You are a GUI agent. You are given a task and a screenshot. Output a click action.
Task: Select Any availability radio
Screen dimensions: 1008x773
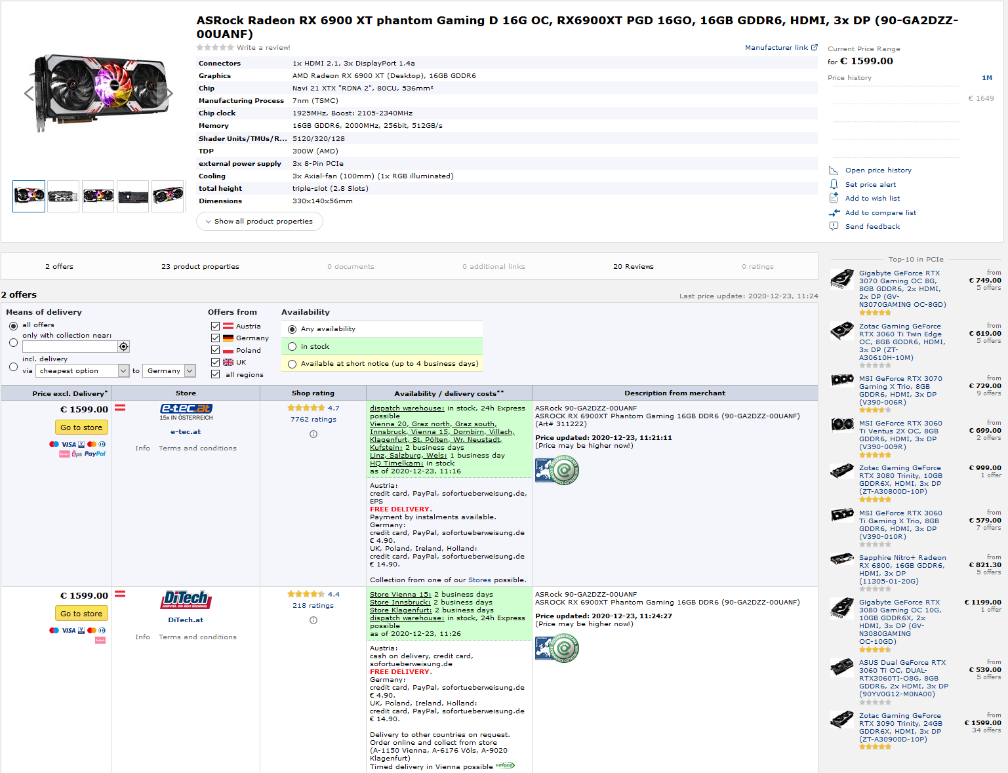point(292,329)
